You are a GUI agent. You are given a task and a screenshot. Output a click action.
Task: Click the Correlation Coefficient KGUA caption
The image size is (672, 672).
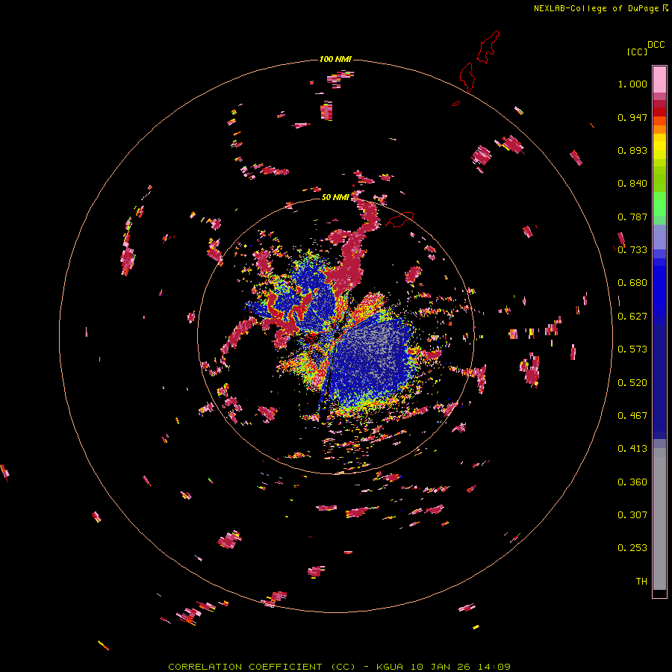click(x=339, y=667)
